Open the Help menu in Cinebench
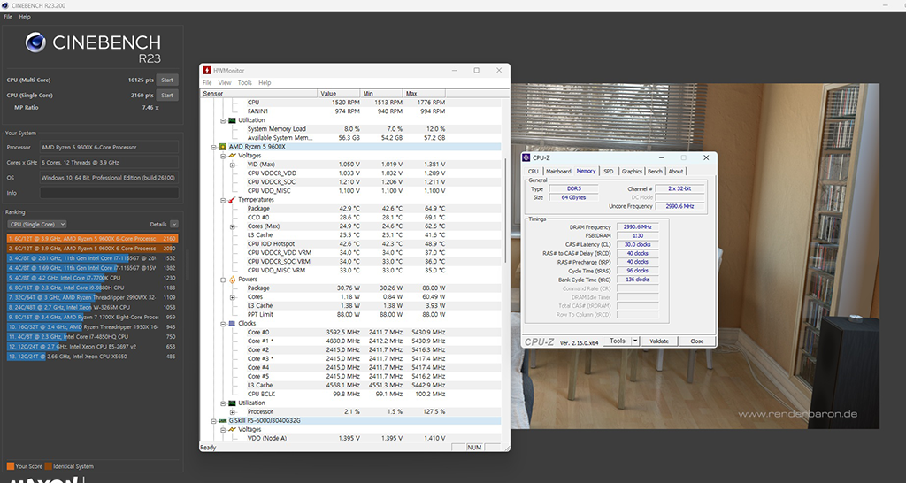The height and width of the screenshot is (483, 906). pos(25,17)
